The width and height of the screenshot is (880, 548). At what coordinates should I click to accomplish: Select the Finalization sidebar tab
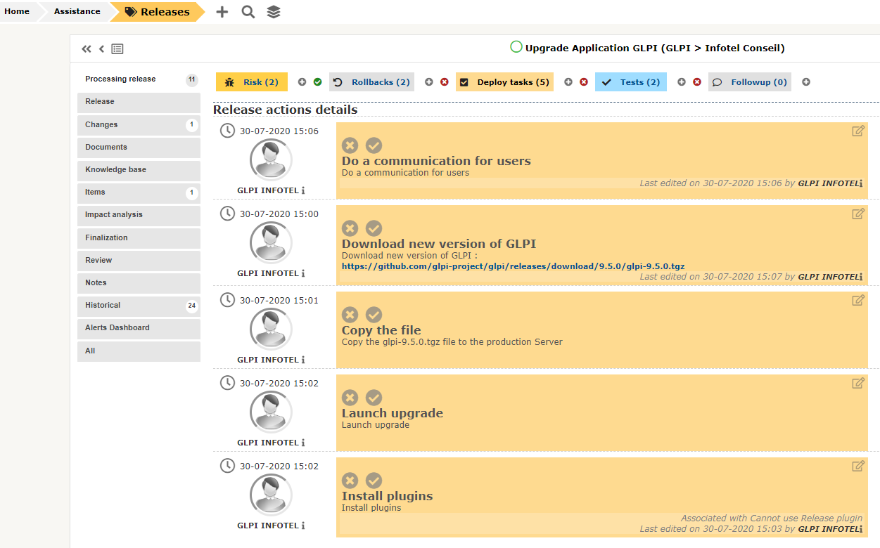click(139, 238)
